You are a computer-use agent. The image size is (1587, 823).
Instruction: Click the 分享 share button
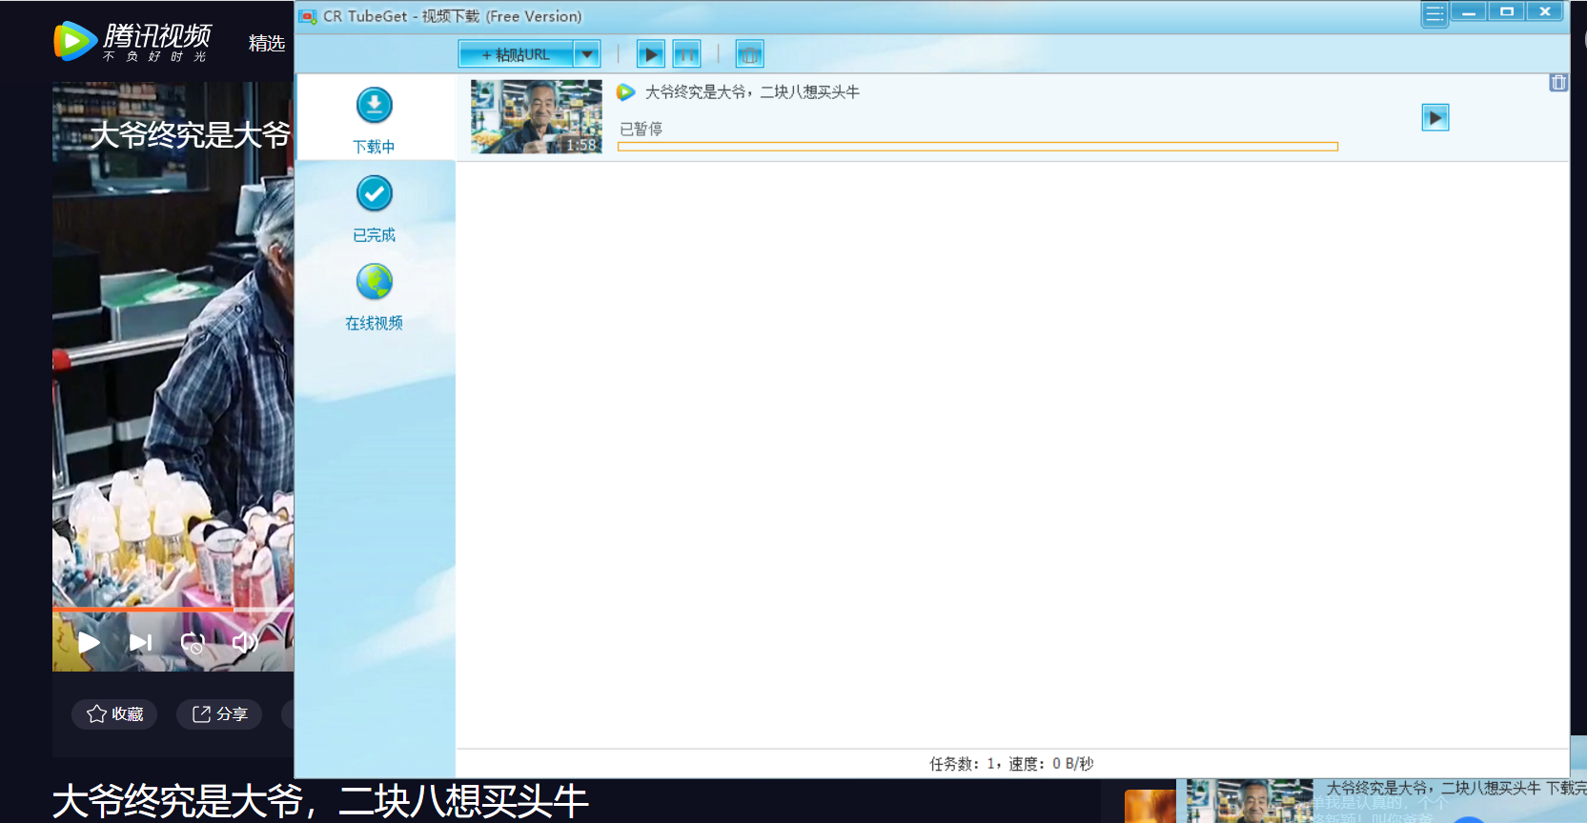[220, 714]
